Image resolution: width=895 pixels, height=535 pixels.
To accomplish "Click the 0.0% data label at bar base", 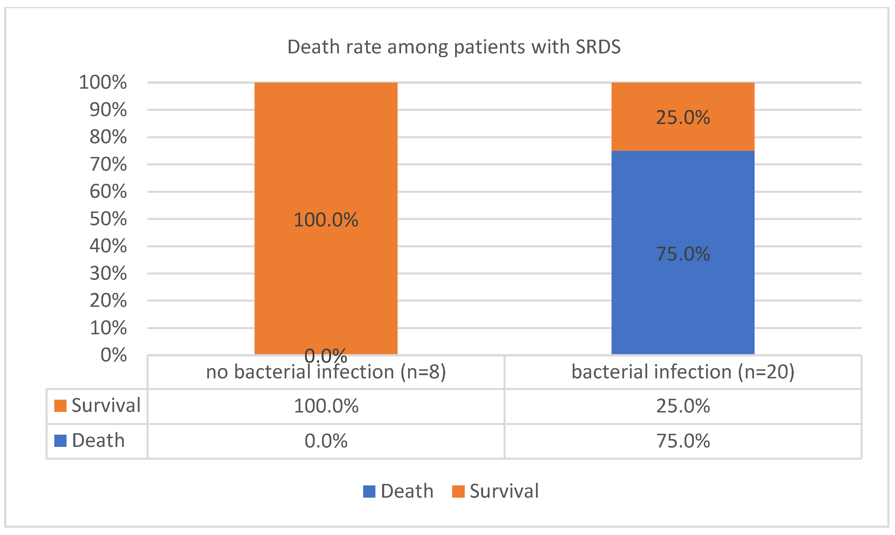I will (326, 356).
